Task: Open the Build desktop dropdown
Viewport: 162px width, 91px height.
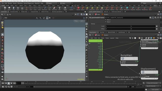Action: point(52,3)
